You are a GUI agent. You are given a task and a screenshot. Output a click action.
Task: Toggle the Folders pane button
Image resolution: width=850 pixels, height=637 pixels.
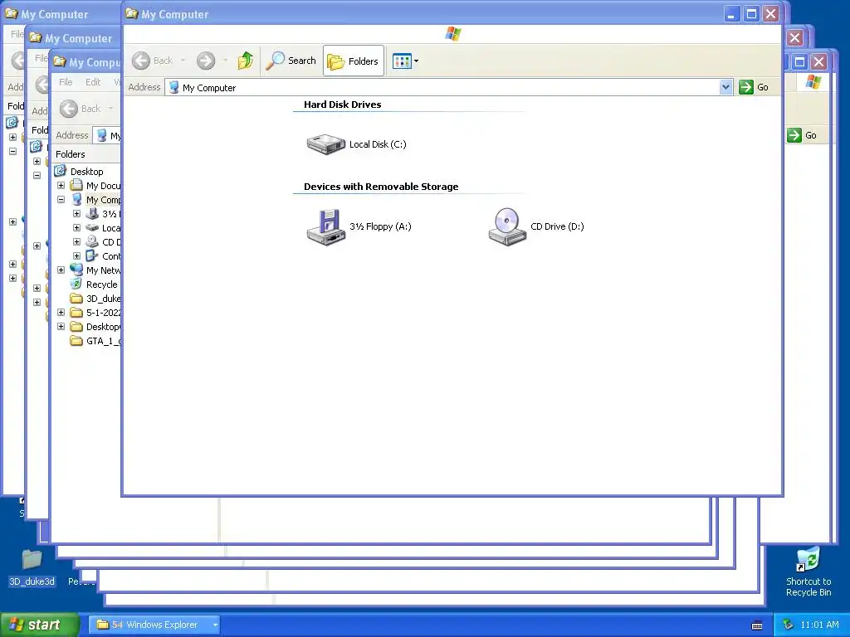point(354,61)
